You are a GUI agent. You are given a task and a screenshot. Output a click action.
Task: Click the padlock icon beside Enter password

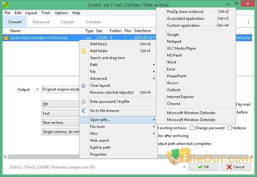click(x=83, y=102)
